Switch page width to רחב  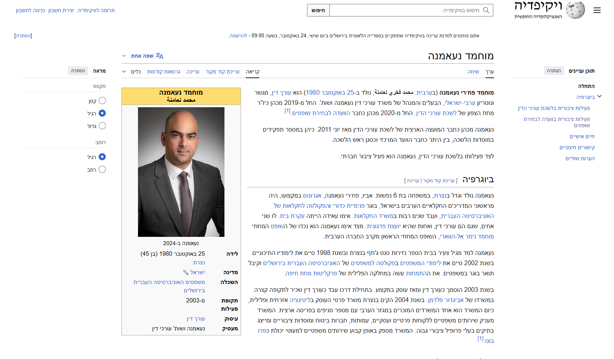(x=102, y=169)
